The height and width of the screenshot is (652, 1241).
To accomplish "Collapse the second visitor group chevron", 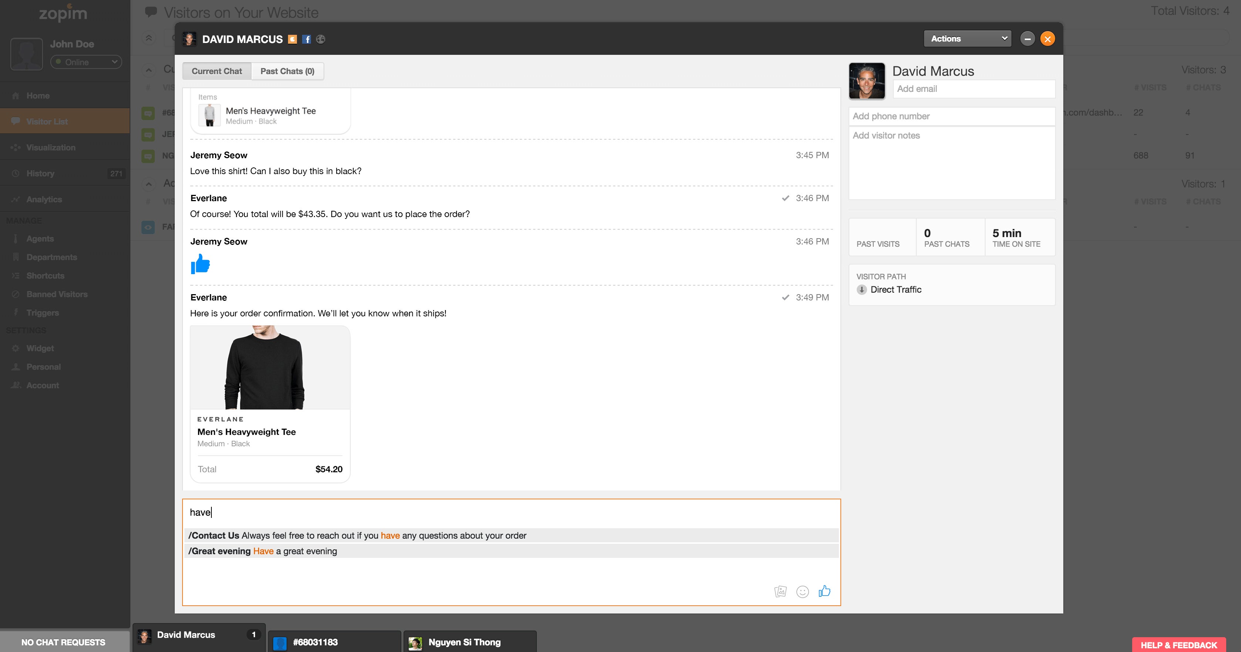I will point(149,184).
